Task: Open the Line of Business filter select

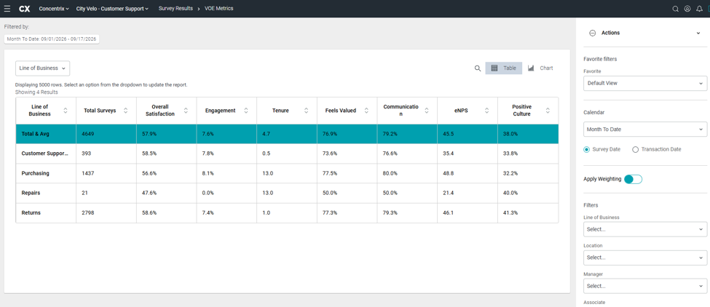Action: pyautogui.click(x=645, y=229)
